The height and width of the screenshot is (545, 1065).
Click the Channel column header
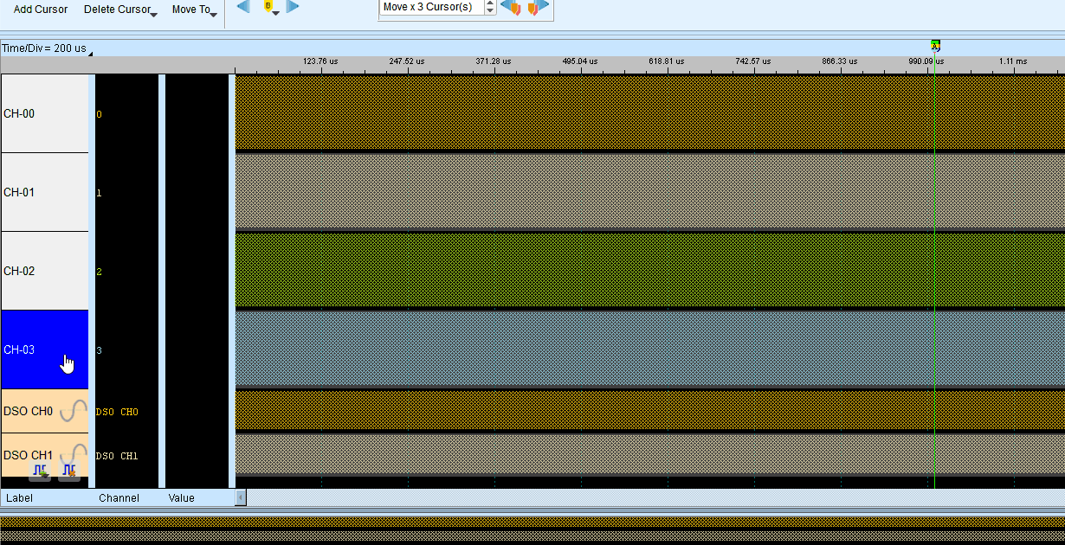[x=119, y=498]
